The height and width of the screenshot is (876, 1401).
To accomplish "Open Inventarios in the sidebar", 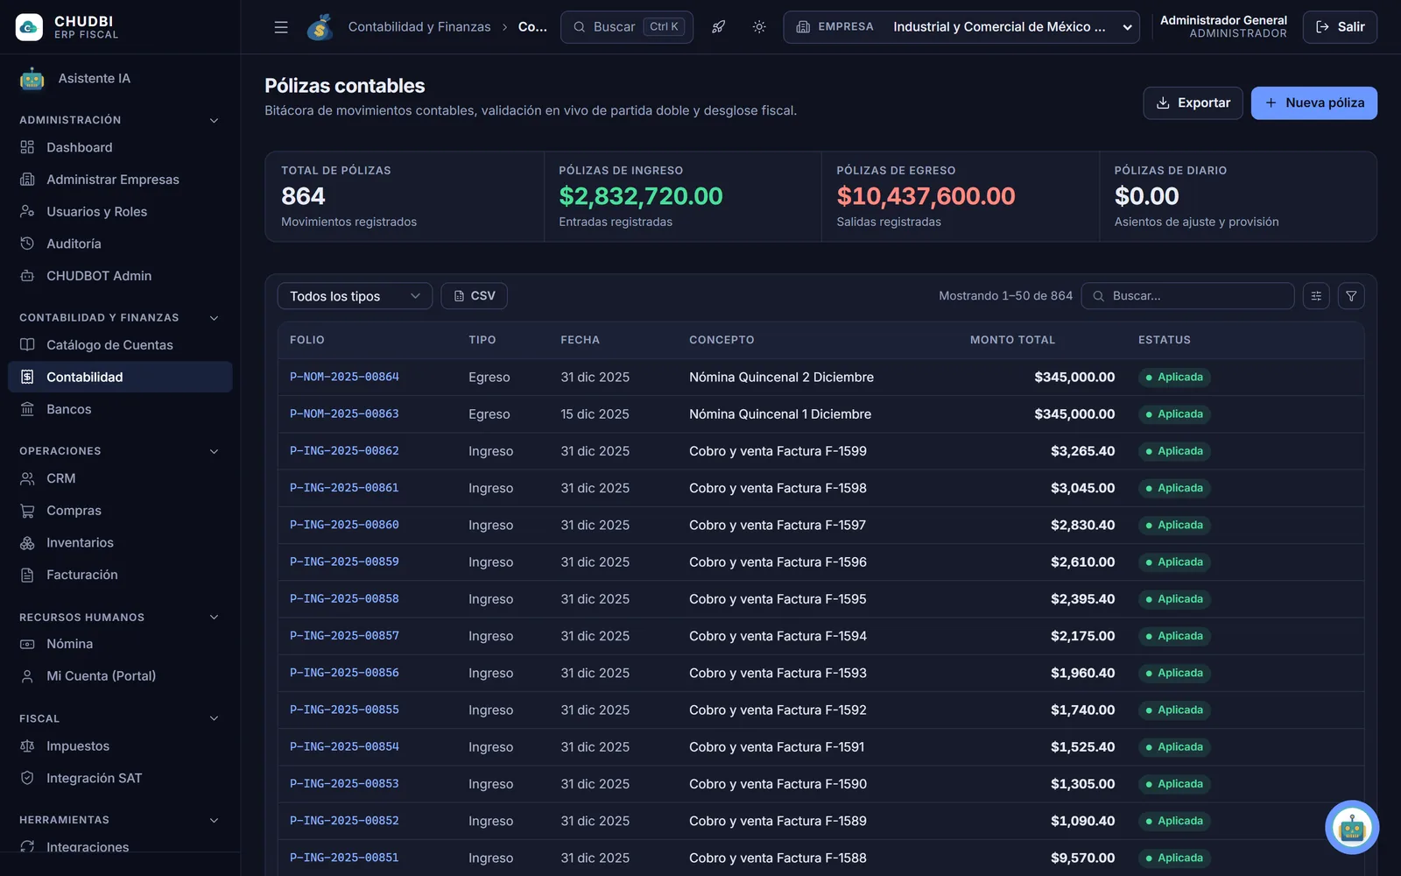I will 120,542.
